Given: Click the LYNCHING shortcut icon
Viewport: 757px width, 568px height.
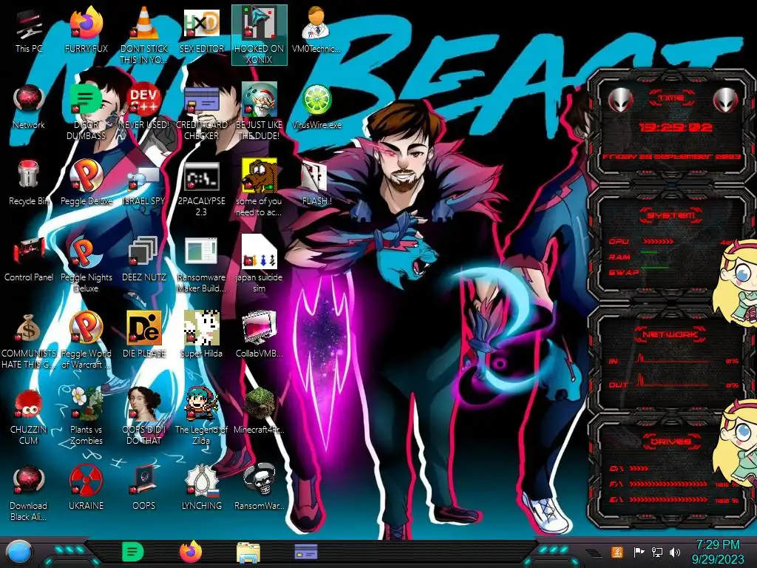Looking at the screenshot, I should (201, 488).
